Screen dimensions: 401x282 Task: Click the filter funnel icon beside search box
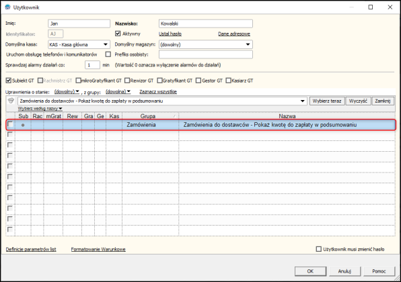coord(11,101)
